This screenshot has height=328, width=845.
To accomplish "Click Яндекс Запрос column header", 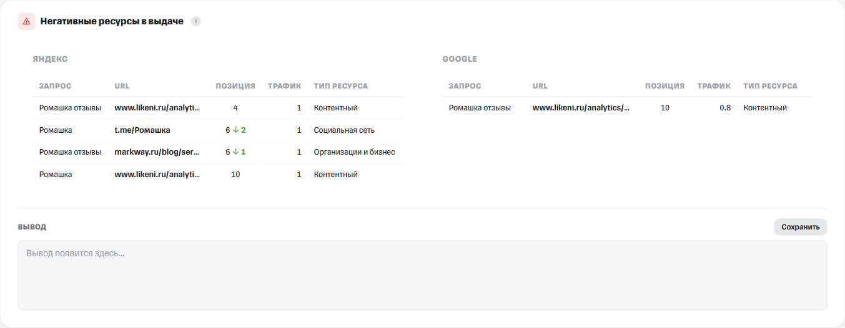I will 55,86.
